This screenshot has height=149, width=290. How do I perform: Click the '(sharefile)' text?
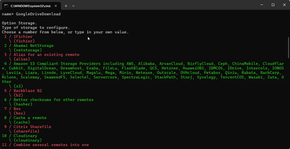(x=26, y=132)
